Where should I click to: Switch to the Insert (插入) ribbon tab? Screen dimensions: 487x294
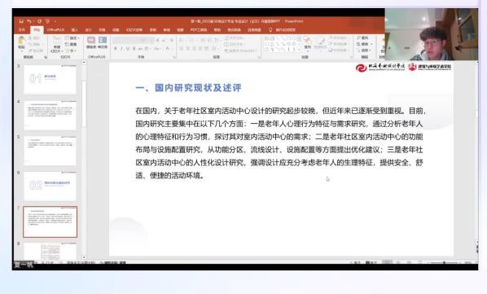pyautogui.click(x=75, y=30)
